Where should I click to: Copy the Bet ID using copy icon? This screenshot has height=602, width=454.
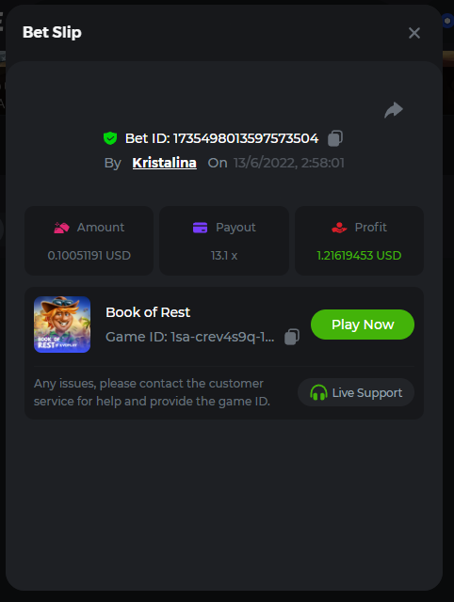(x=335, y=138)
